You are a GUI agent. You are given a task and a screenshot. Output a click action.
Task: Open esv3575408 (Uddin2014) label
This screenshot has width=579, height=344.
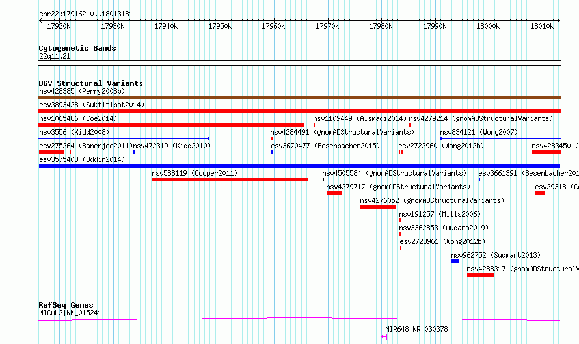(82, 159)
